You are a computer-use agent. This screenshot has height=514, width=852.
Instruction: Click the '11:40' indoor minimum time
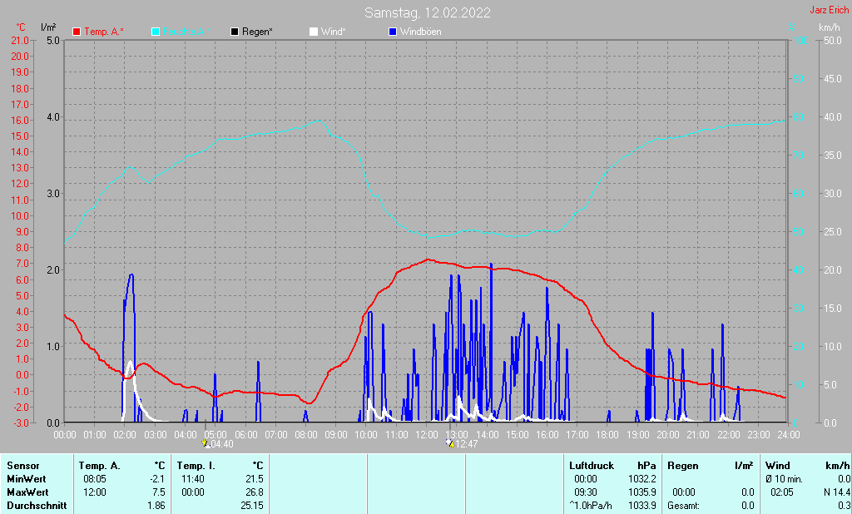pyautogui.click(x=193, y=479)
